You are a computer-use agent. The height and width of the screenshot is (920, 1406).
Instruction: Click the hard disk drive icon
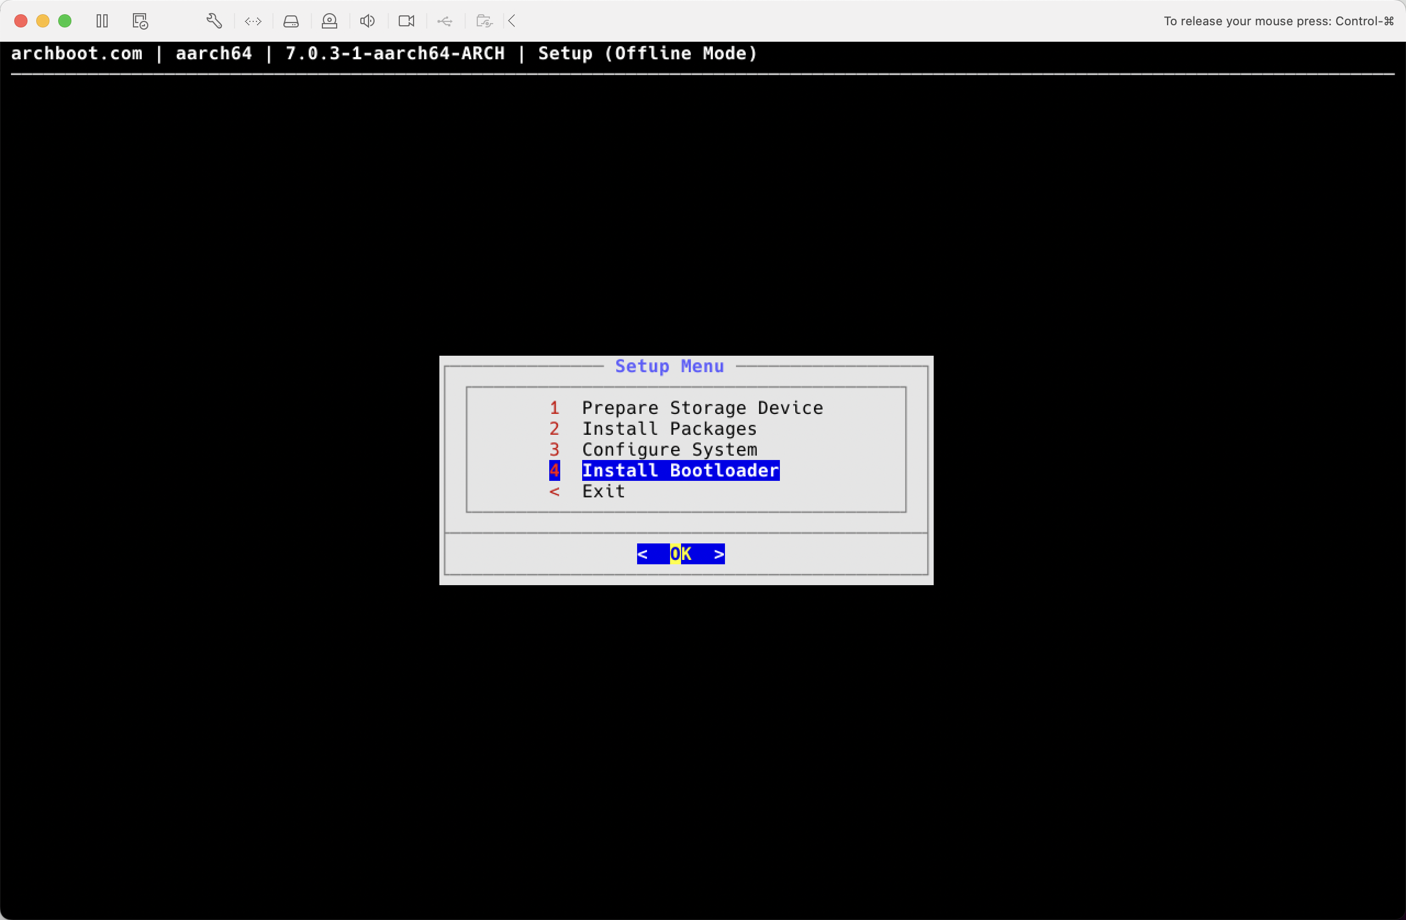(x=291, y=21)
